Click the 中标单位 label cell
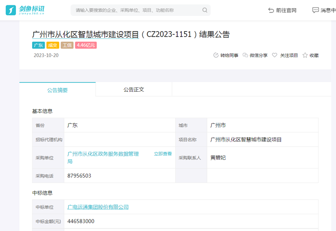336x231 pixels. point(48,207)
